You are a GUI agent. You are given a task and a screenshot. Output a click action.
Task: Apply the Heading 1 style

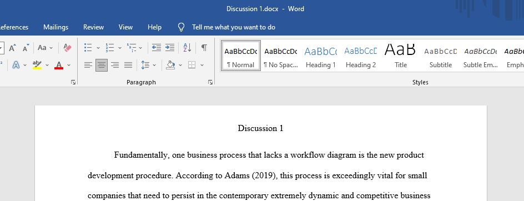(320, 56)
